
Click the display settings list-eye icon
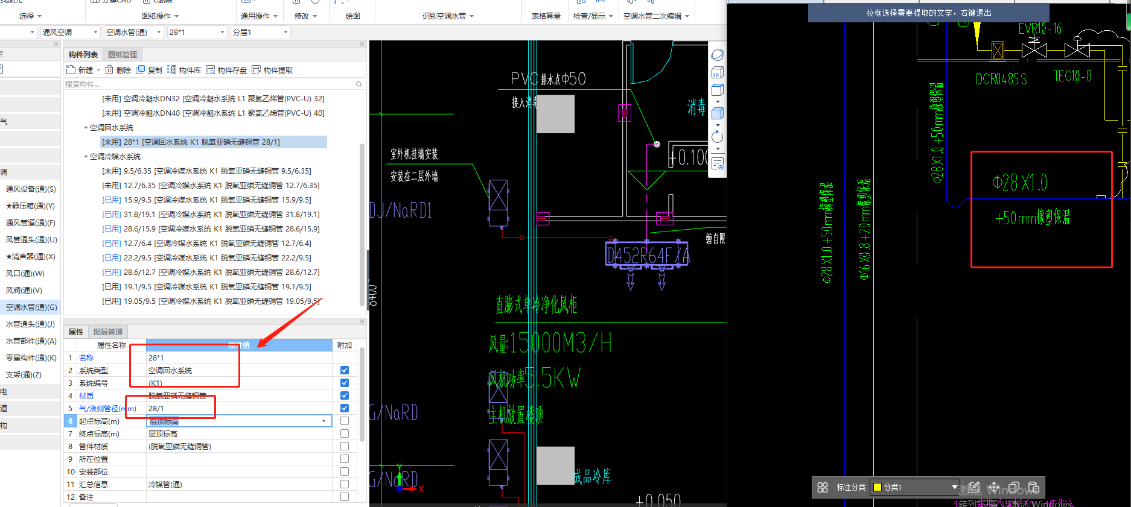click(x=718, y=163)
